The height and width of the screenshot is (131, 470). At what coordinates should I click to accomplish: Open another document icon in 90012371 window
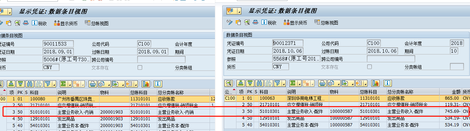coord(238,22)
